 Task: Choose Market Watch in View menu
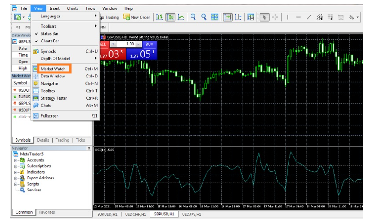[x=65, y=69]
